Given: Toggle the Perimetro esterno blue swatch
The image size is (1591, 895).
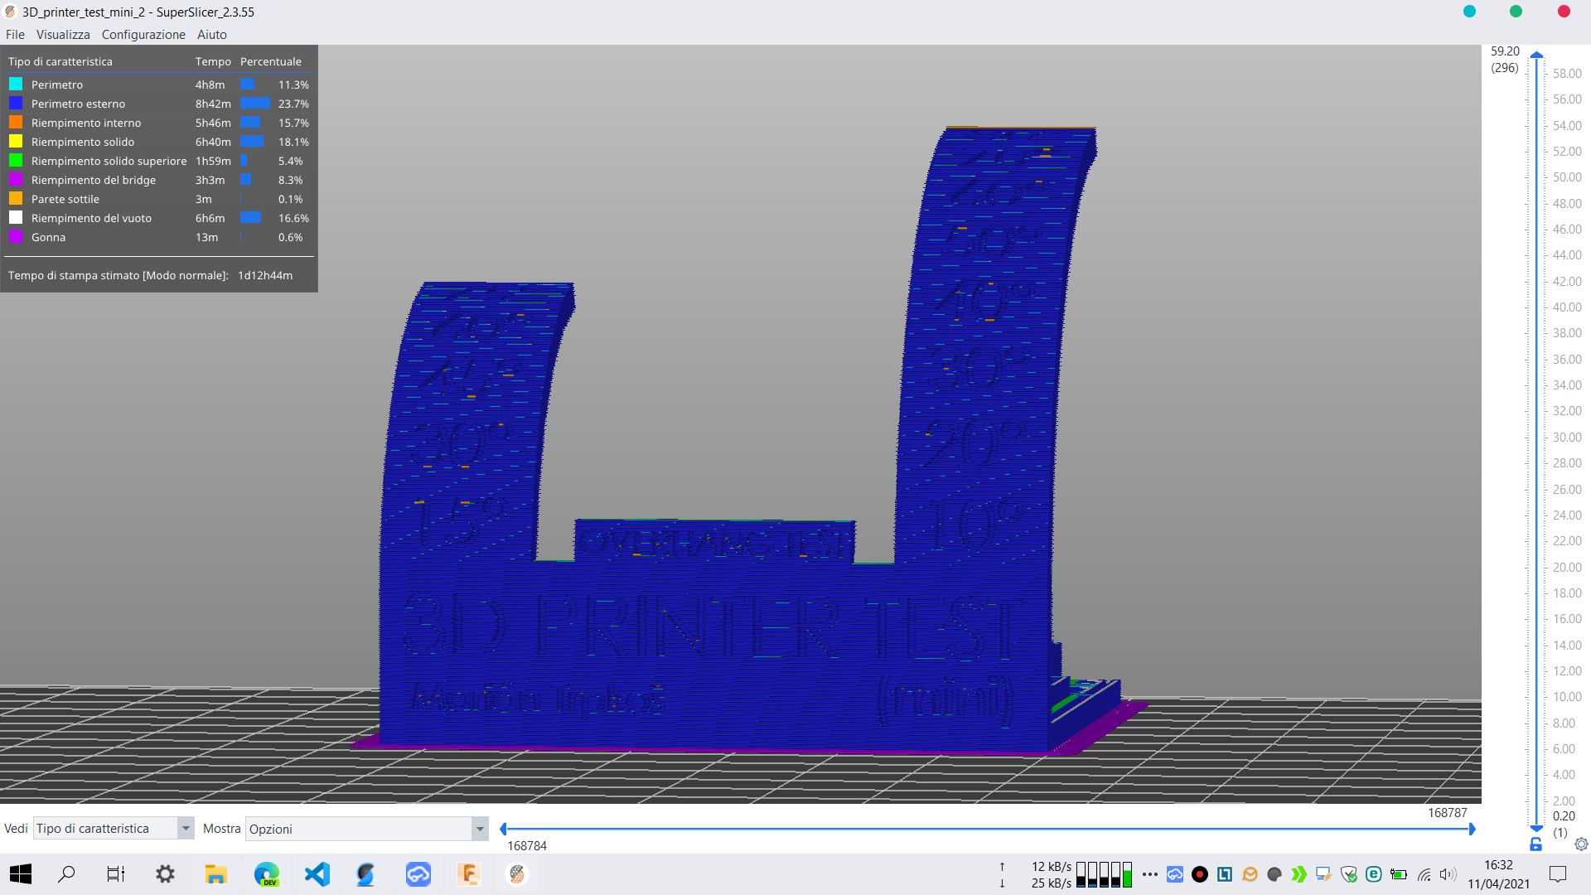Looking at the screenshot, I should 16,103.
